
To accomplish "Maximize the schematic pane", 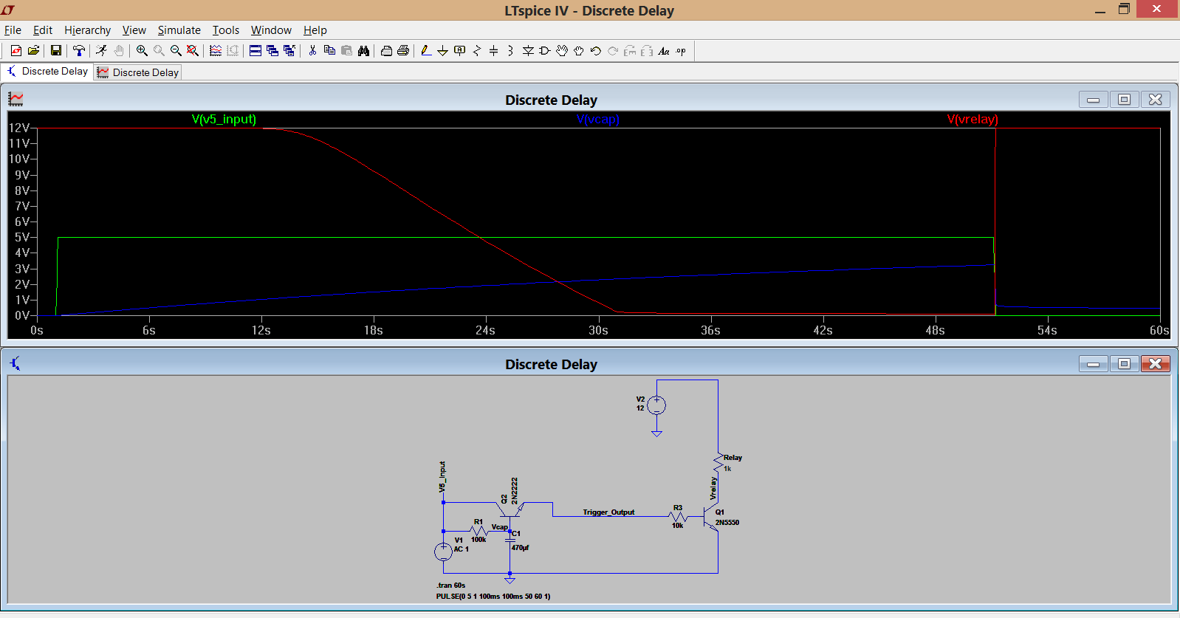I will pyautogui.click(x=1124, y=363).
